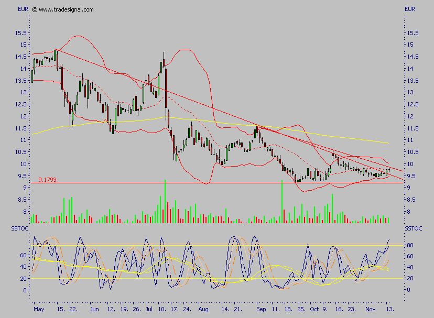Click the 15.5 value on left price axis
Image resolution: width=434 pixels, height=318 pixels.
tap(21, 32)
